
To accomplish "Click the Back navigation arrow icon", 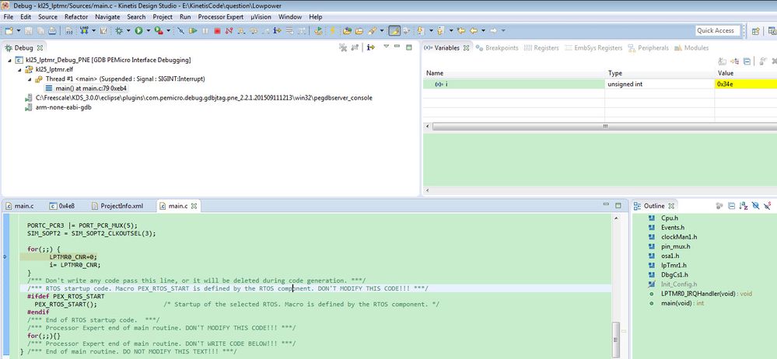I will click(474, 31).
